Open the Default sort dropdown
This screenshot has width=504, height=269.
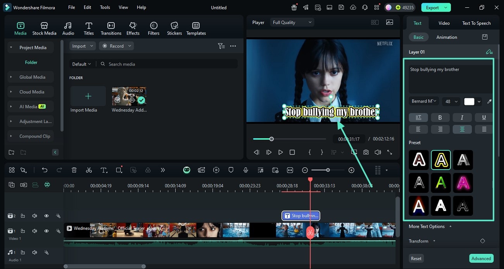pyautogui.click(x=81, y=64)
